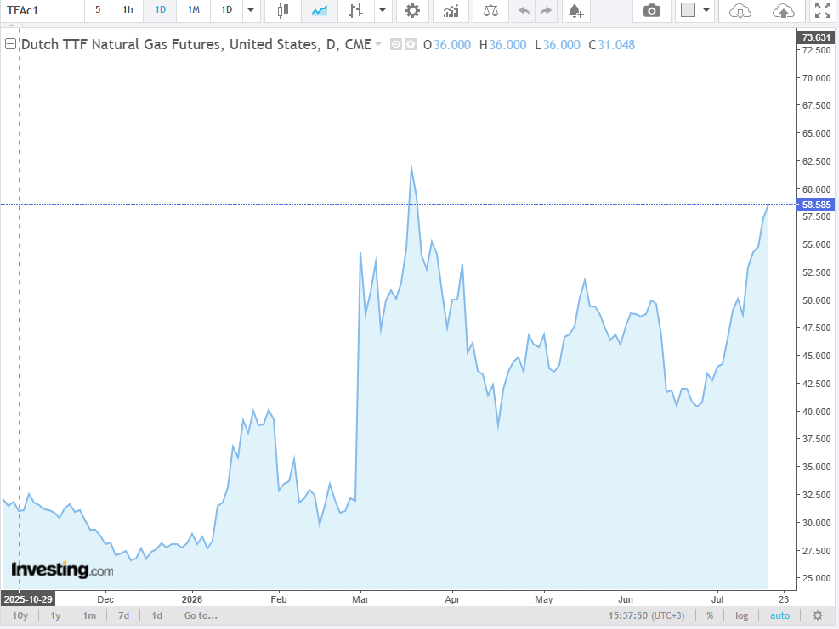839x629 pixels.
Task: Open chart properties gear
Action: click(x=412, y=11)
